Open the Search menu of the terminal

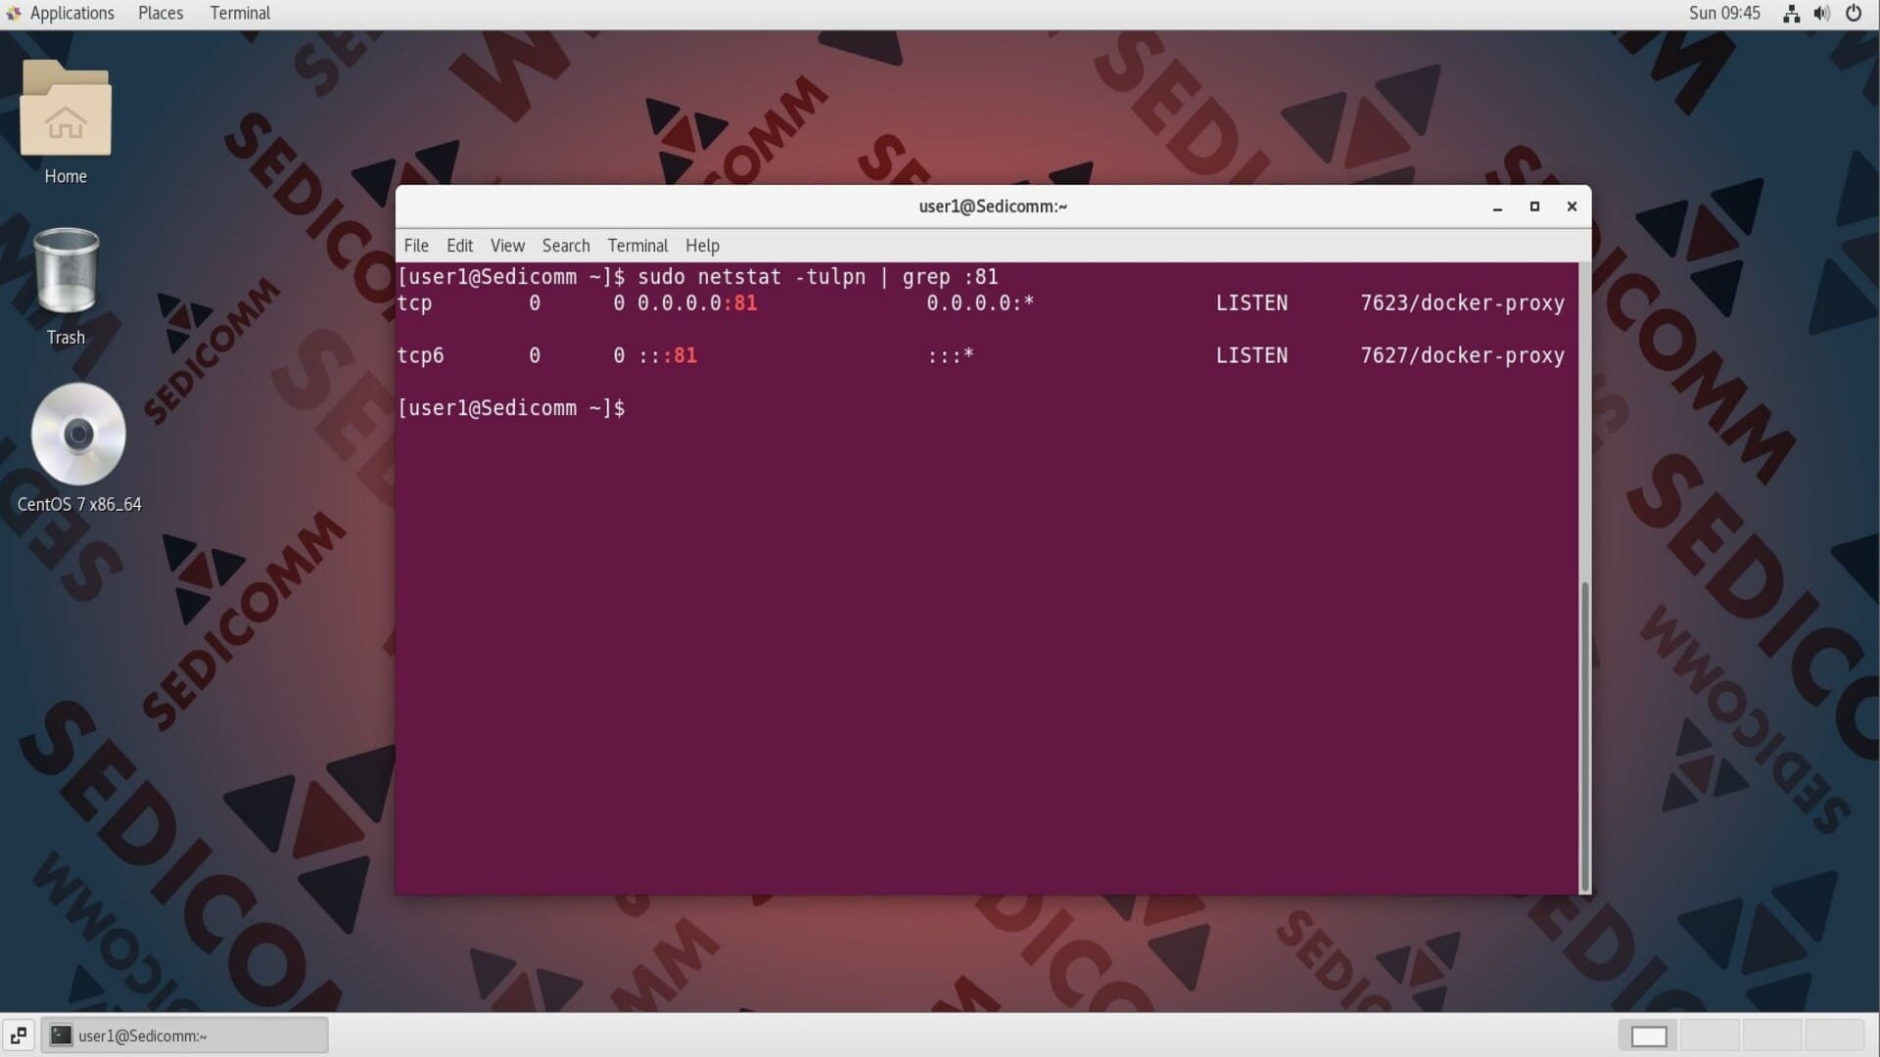566,246
